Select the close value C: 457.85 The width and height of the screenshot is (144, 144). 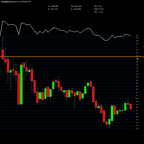click(53, 9)
